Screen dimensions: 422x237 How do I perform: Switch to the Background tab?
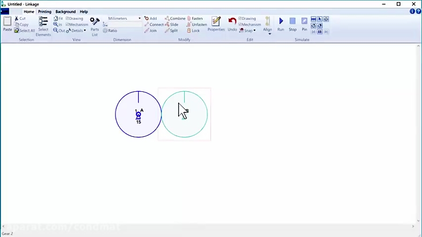pos(65,12)
